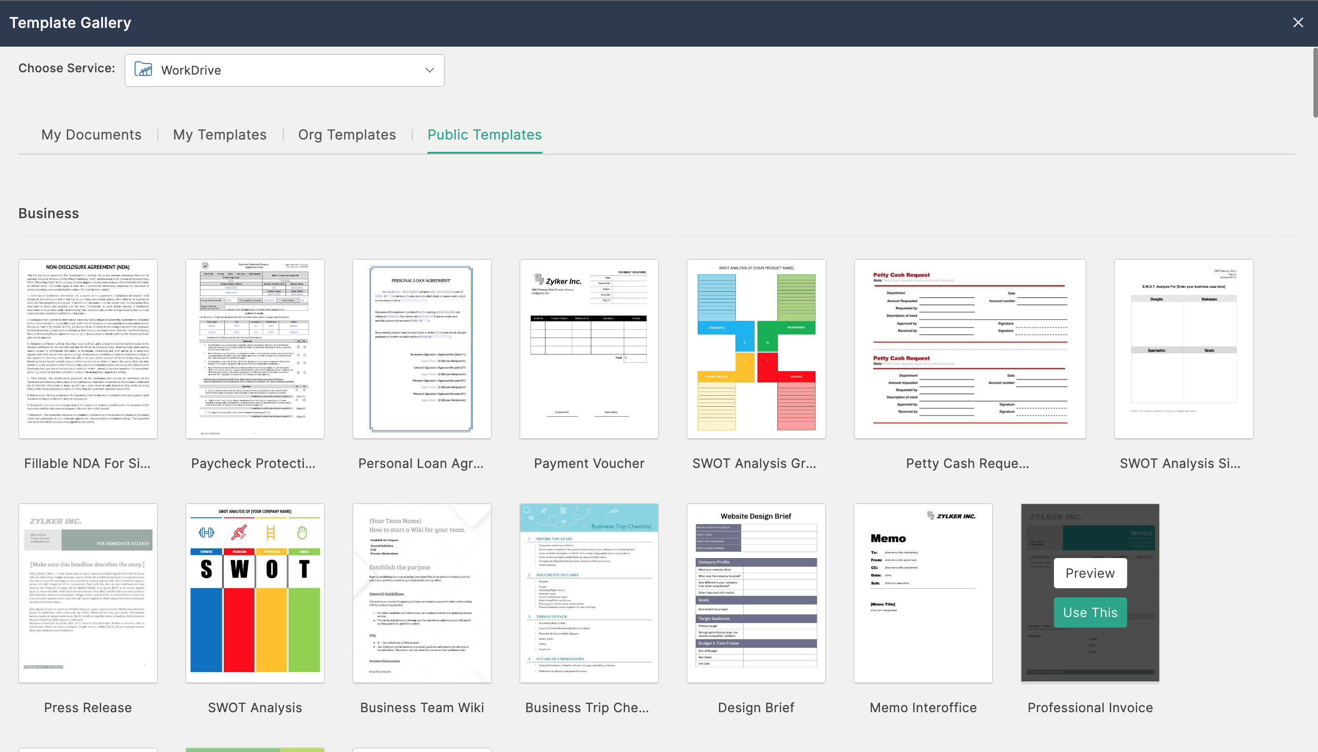Open the Petty Cash Request template
This screenshot has width=1318, height=752.
969,349
